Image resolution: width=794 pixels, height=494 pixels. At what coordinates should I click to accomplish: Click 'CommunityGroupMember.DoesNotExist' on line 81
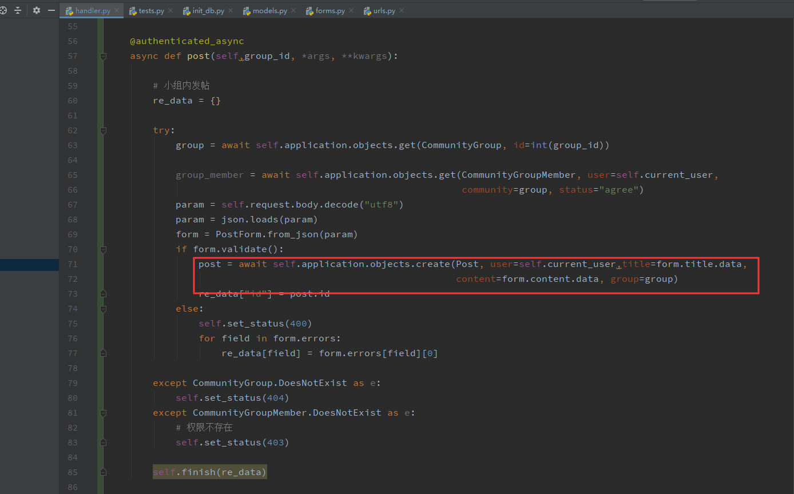tap(287, 413)
